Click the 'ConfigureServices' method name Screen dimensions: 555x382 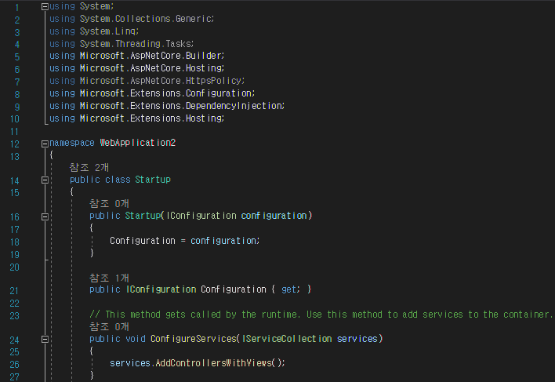(x=194, y=339)
